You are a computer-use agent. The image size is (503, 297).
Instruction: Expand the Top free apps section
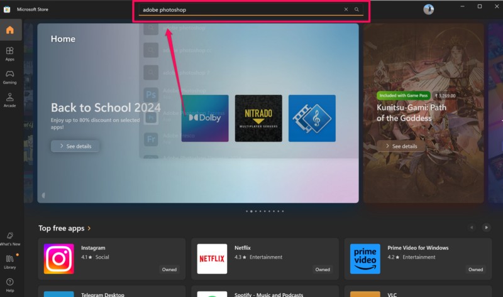[65, 228]
